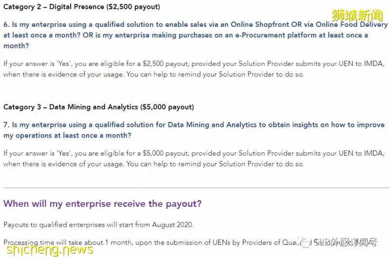Screen dimensions: 390x259
Task: Click question 6 about Online Shopfront sales
Action: (x=195, y=35)
